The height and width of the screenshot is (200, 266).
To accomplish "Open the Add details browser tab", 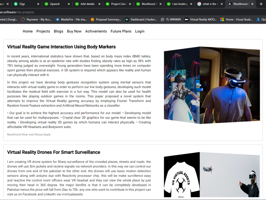I will point(88,4).
